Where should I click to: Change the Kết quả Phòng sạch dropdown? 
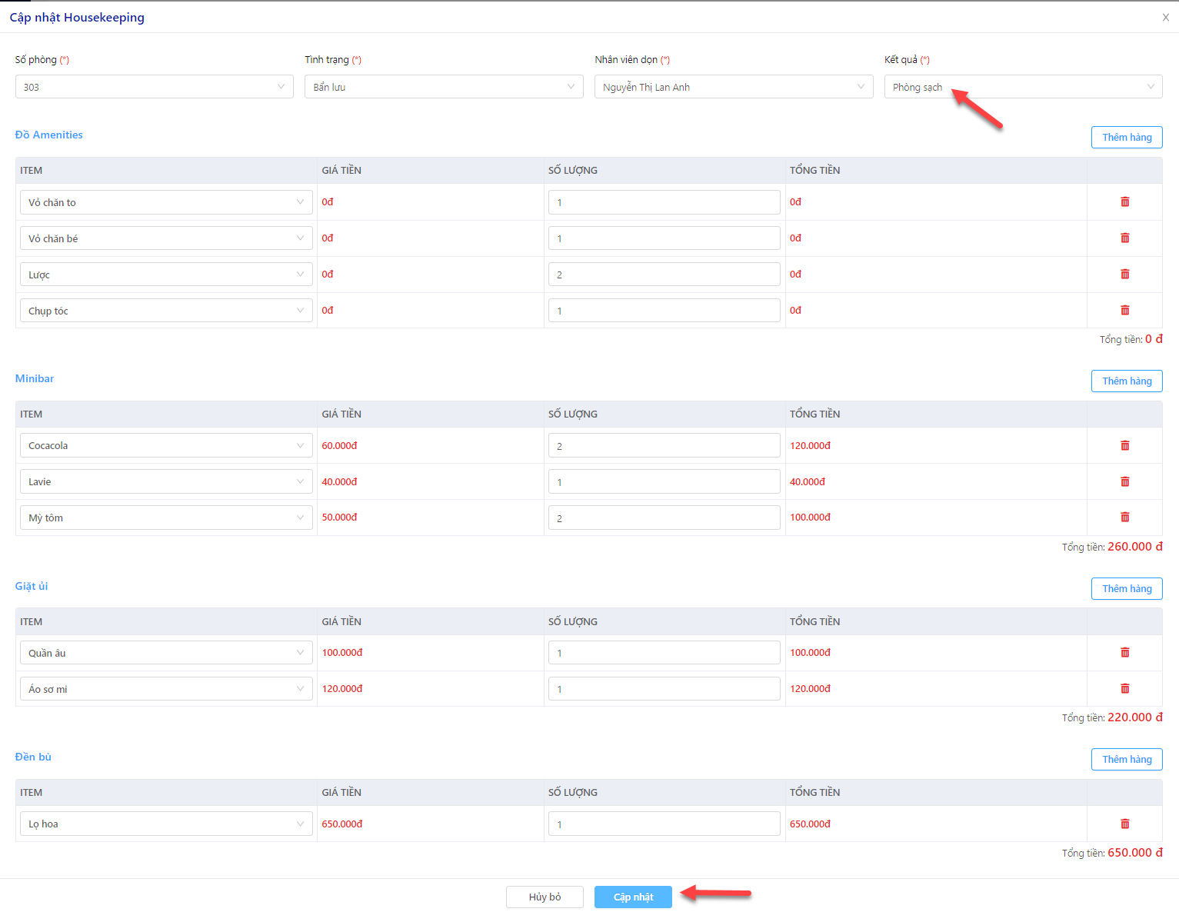(1023, 87)
